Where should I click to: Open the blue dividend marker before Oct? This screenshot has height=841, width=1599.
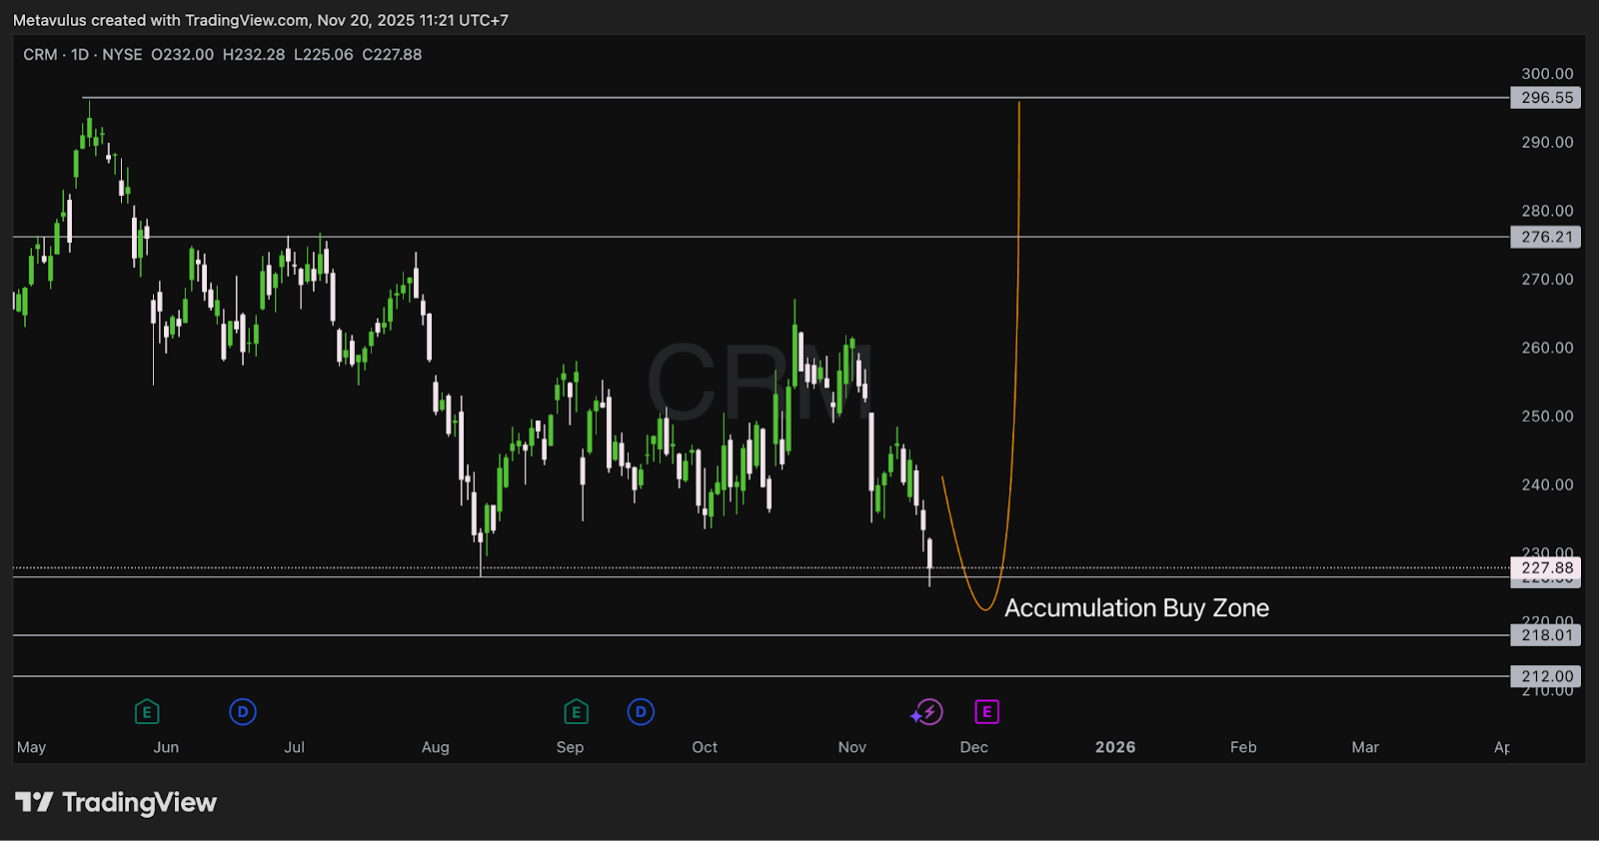[x=641, y=712]
